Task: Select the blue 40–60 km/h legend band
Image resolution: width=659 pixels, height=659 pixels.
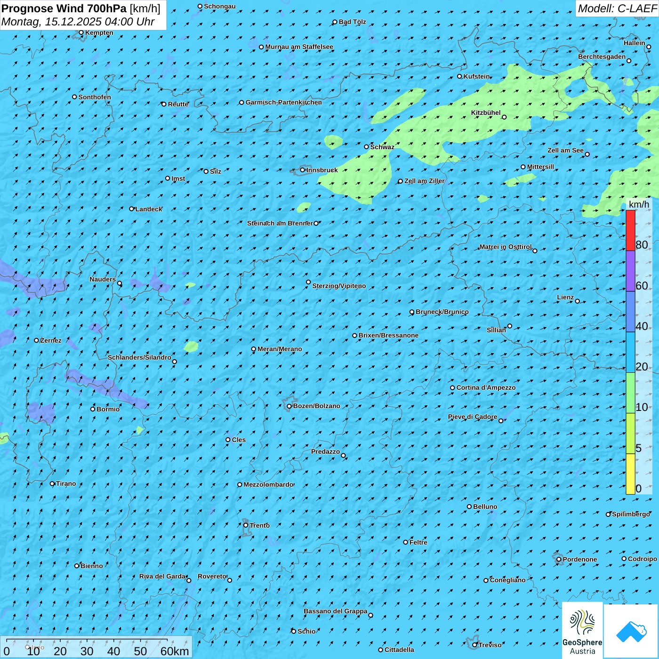Action: 630,312
